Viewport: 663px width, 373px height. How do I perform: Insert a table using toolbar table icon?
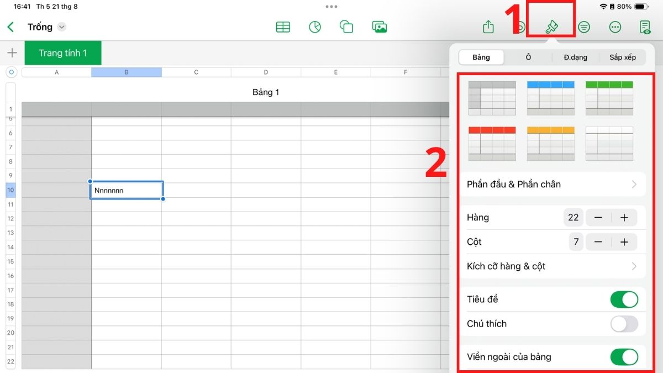pos(283,27)
